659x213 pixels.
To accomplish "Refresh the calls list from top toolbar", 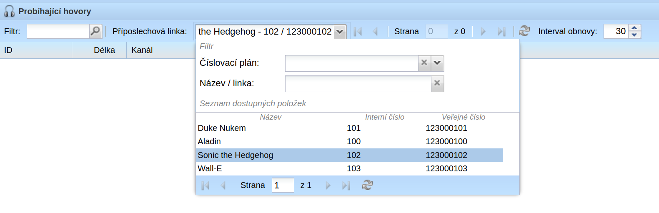I will 524,31.
